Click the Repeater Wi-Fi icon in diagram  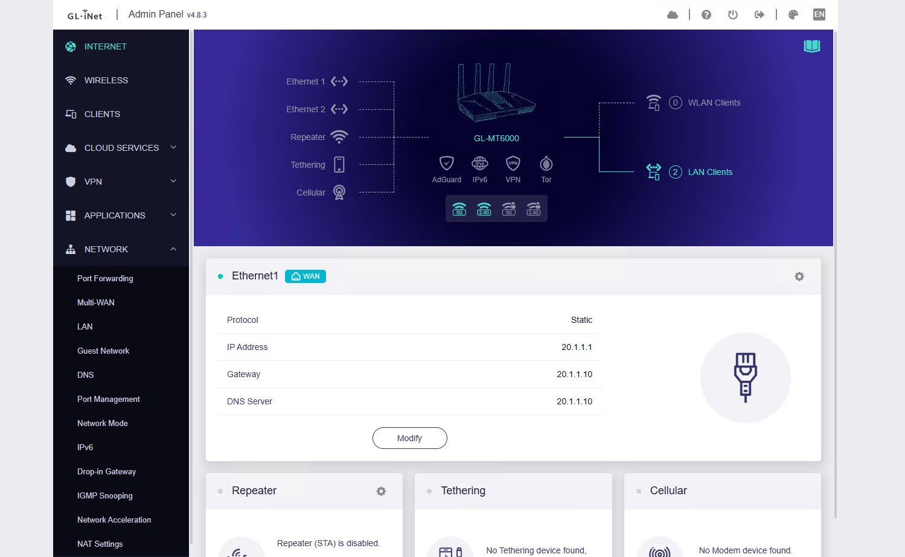(x=339, y=137)
